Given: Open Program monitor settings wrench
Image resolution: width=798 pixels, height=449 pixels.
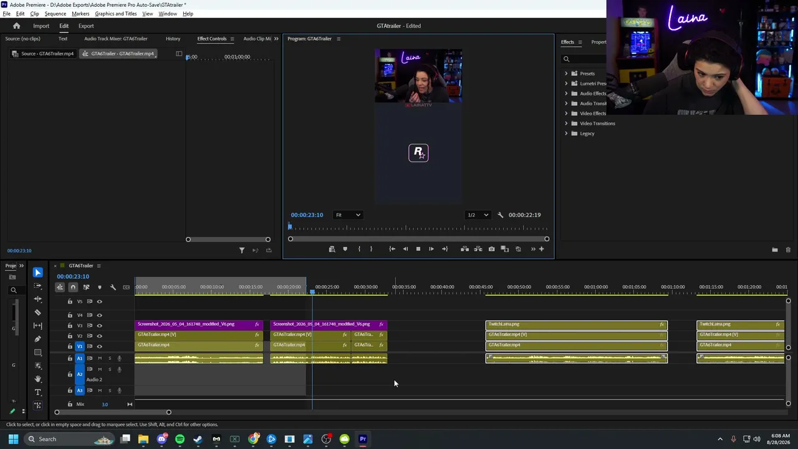Looking at the screenshot, I should point(500,215).
